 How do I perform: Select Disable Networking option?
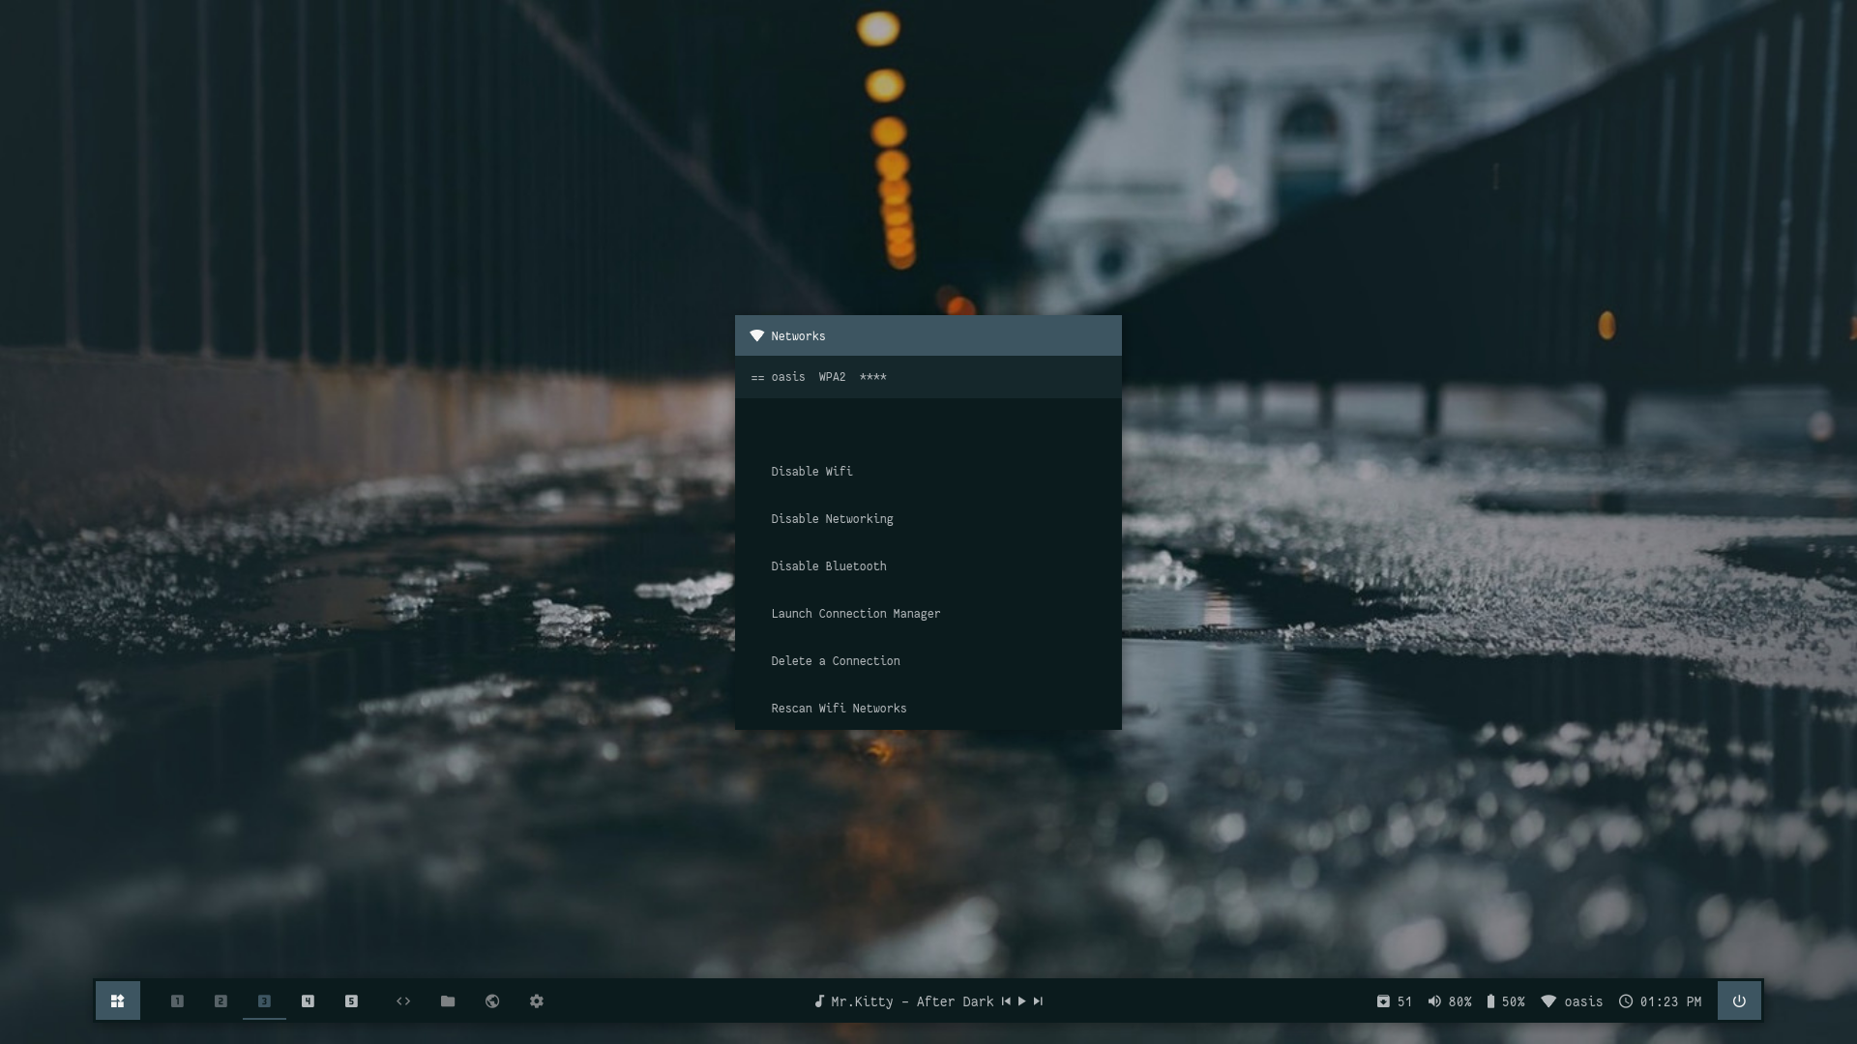pyautogui.click(x=832, y=519)
